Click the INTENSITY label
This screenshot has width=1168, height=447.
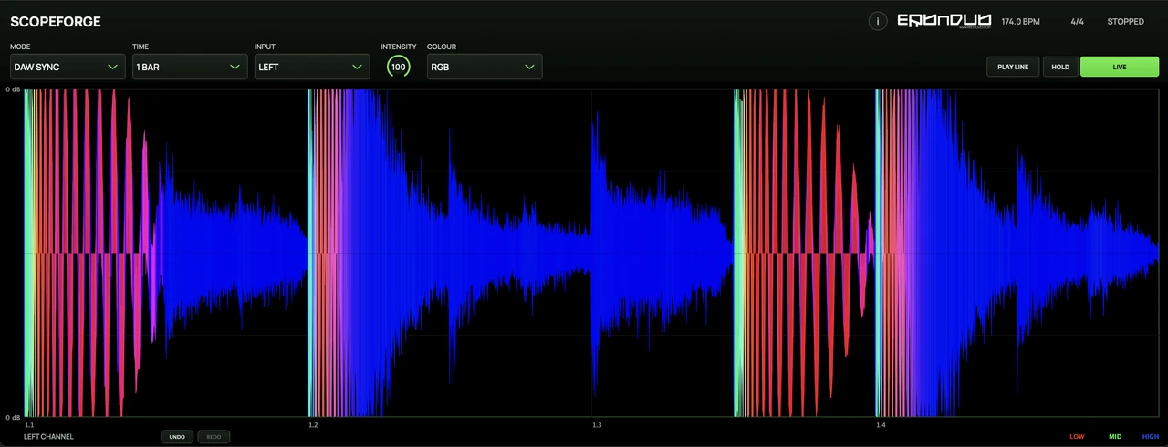pyautogui.click(x=399, y=47)
